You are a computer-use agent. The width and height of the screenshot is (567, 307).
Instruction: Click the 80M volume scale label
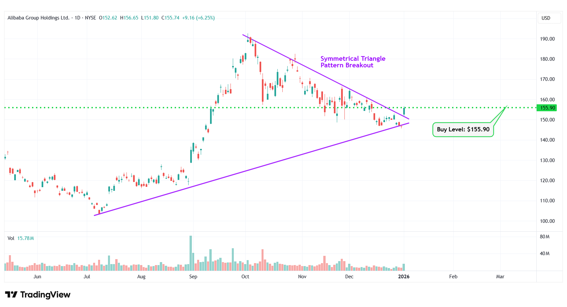click(x=545, y=237)
